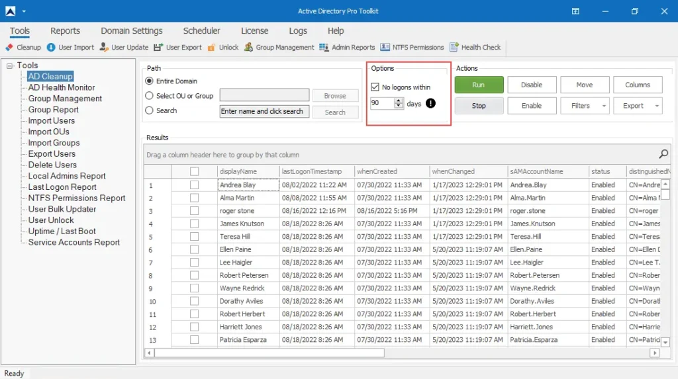Open the User Update toolbar tool
The height and width of the screenshot is (379, 678).
click(x=124, y=48)
